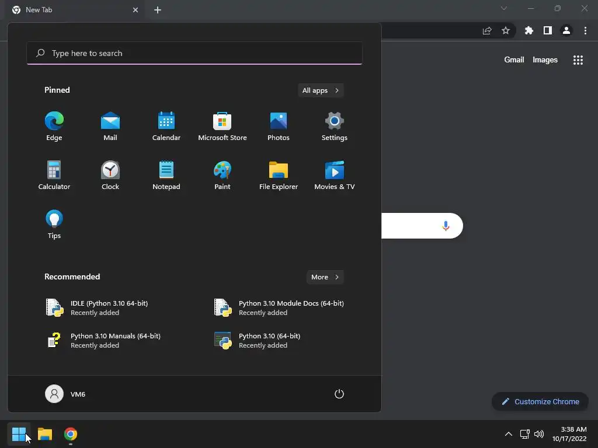Click the Windows Start button

19,434
